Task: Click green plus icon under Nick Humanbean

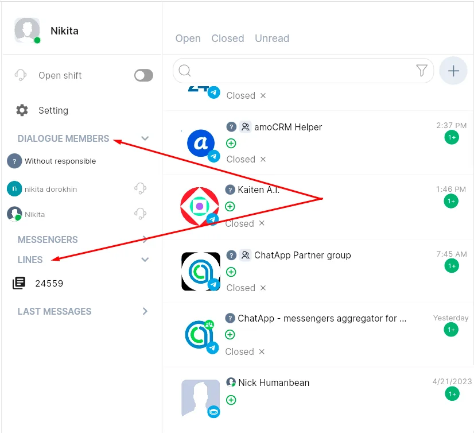Action: (x=231, y=400)
